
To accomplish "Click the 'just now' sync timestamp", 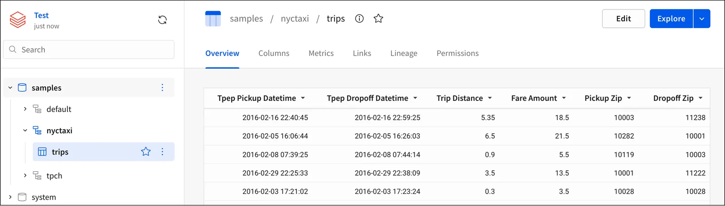I will tap(47, 26).
